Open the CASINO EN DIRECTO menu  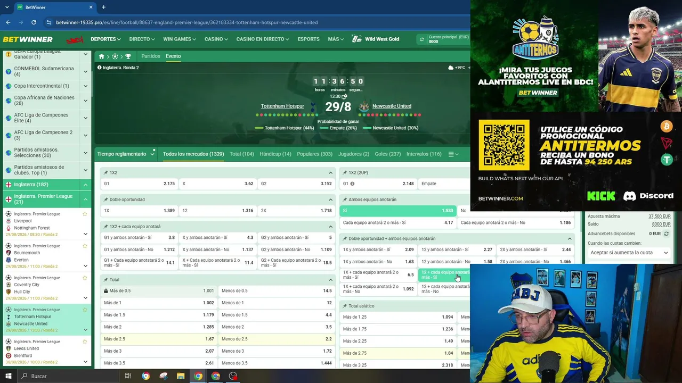(263, 39)
